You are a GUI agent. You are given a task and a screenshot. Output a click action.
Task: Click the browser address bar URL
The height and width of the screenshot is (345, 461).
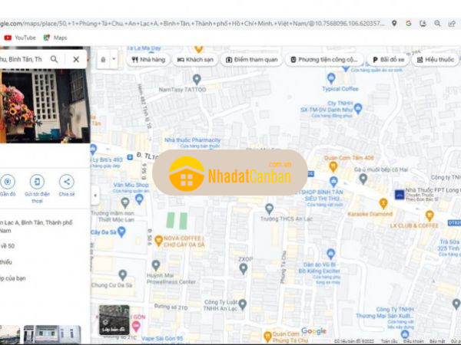(192, 24)
